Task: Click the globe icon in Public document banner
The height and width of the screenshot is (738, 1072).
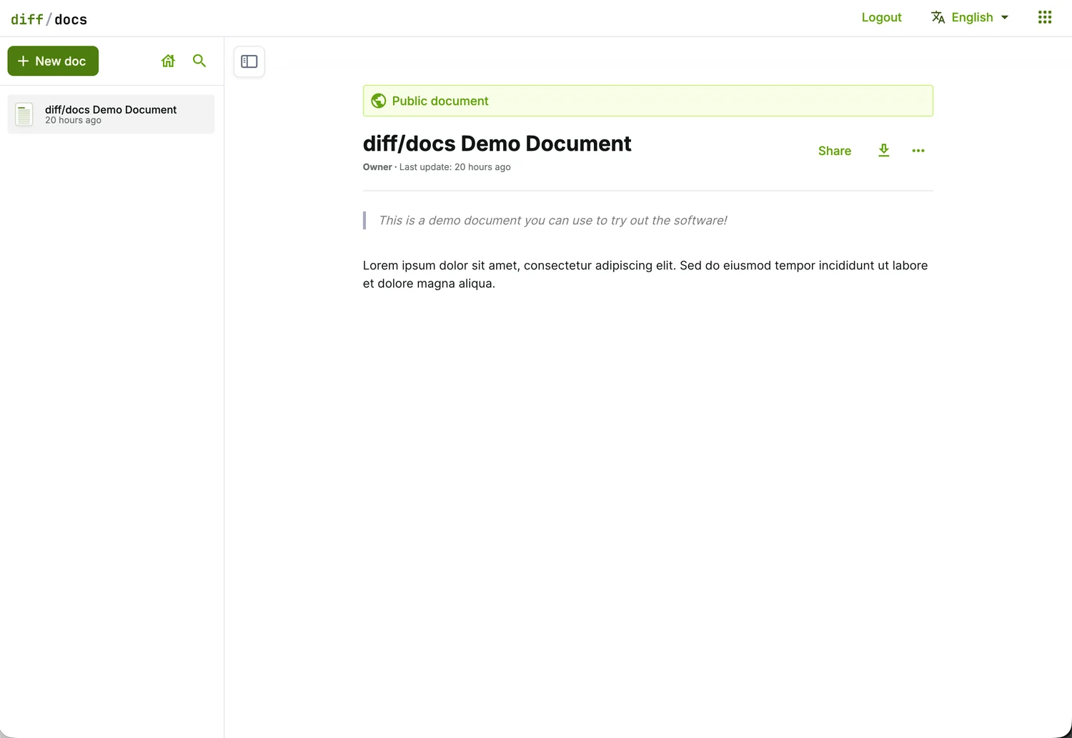Action: (379, 101)
